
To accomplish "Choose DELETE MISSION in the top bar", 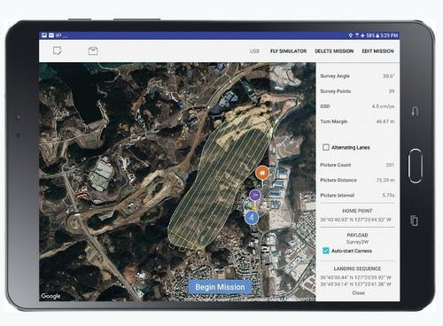I will click(x=334, y=51).
